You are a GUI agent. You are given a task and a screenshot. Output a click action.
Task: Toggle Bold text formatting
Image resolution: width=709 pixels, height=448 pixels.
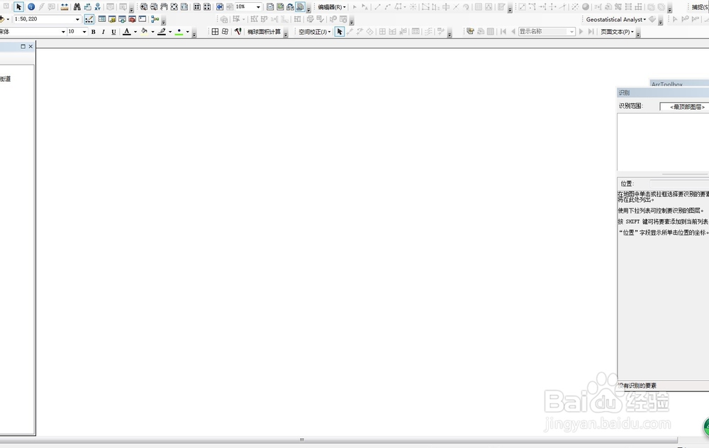coord(93,32)
